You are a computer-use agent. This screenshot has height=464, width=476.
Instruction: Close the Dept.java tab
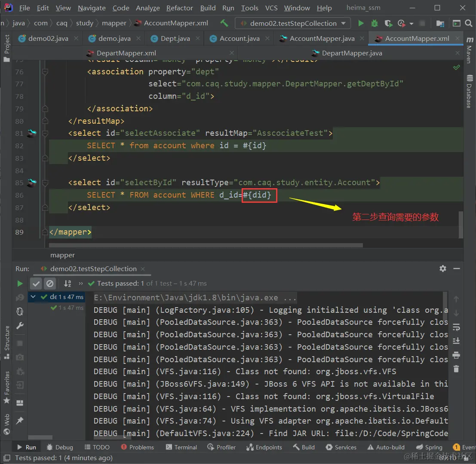click(198, 39)
